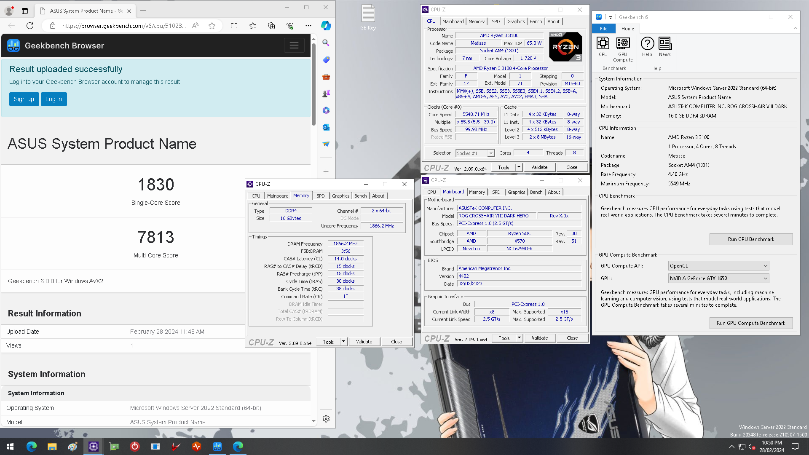Screen dimensions: 809x455
Task: Switch to Memory tab in CPU-Z CPU window
Action: (x=476, y=21)
